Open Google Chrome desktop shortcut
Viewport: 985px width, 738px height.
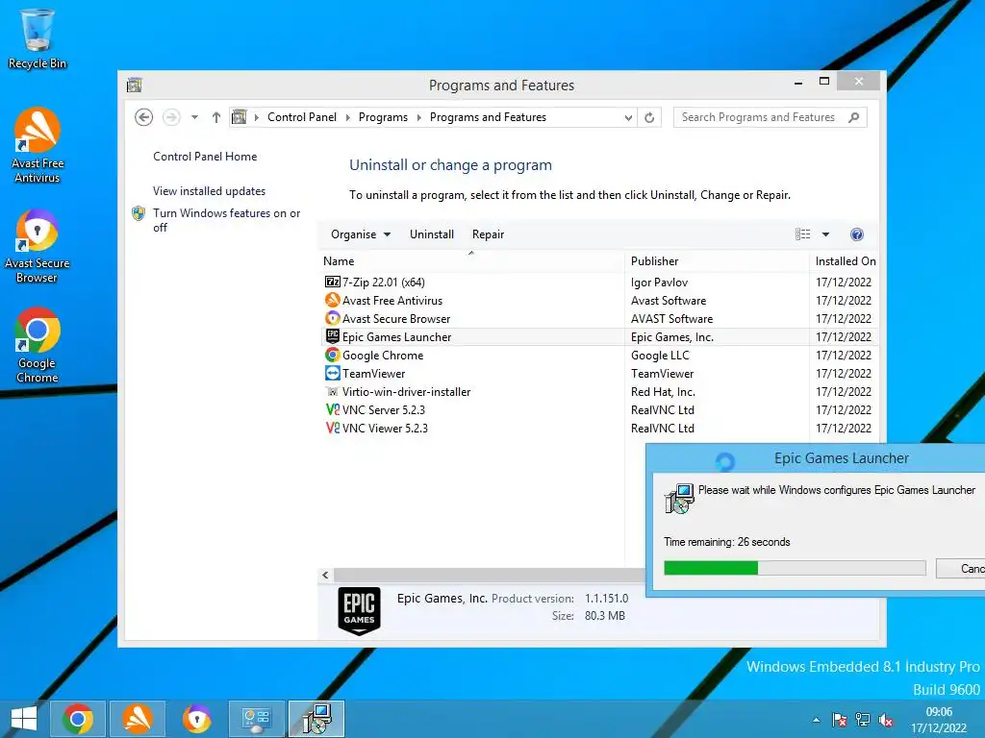tap(38, 345)
